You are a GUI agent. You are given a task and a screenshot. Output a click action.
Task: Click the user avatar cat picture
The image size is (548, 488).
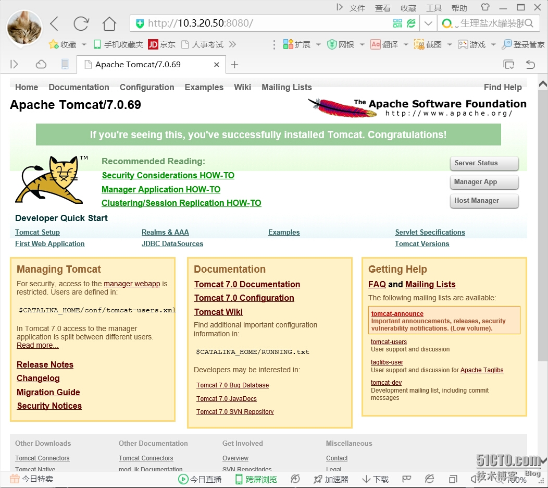[x=24, y=28]
